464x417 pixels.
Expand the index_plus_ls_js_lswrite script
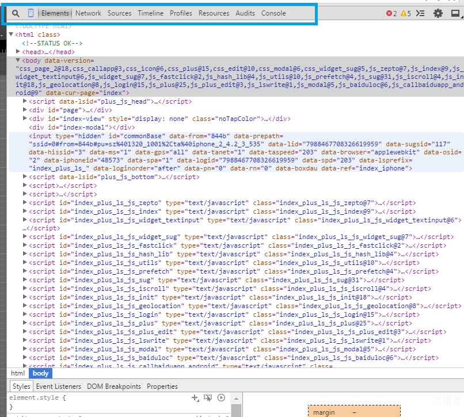25,340
